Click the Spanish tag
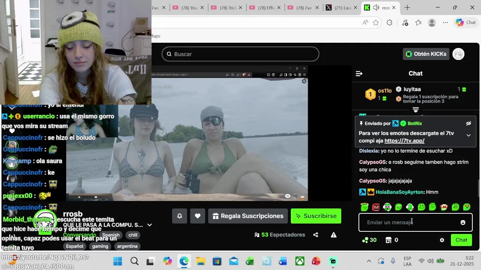481x270 pixels. point(111,235)
